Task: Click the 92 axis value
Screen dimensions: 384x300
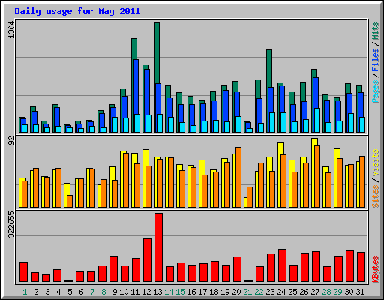Action: pos(11,141)
